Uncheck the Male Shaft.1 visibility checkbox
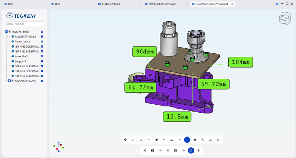 pyautogui.click(x=42, y=56)
